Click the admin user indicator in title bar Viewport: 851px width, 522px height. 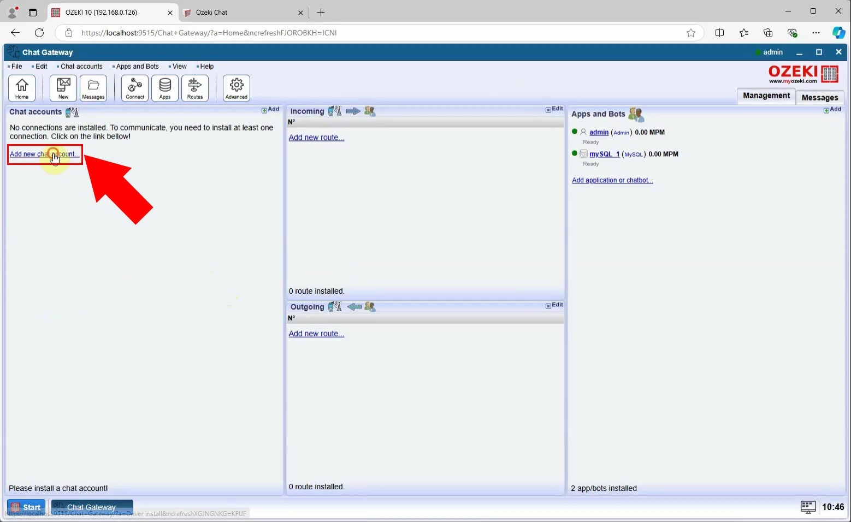tap(769, 52)
